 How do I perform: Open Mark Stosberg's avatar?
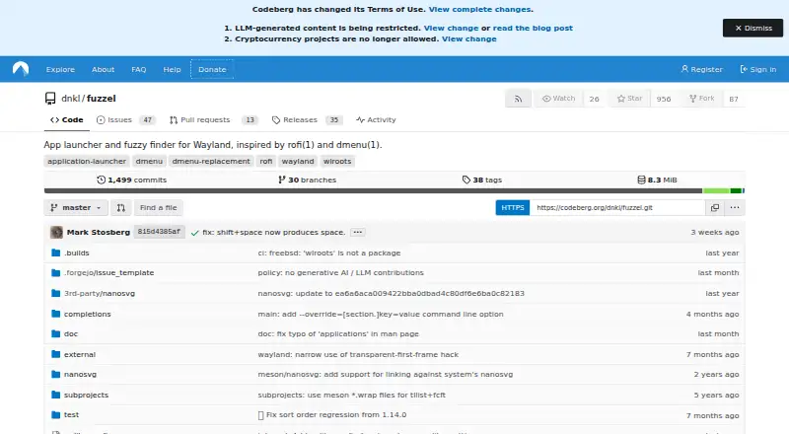pyautogui.click(x=56, y=232)
